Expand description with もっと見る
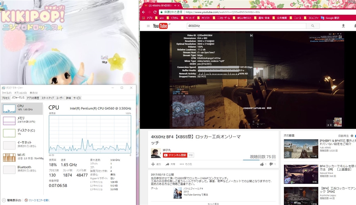 213,204
